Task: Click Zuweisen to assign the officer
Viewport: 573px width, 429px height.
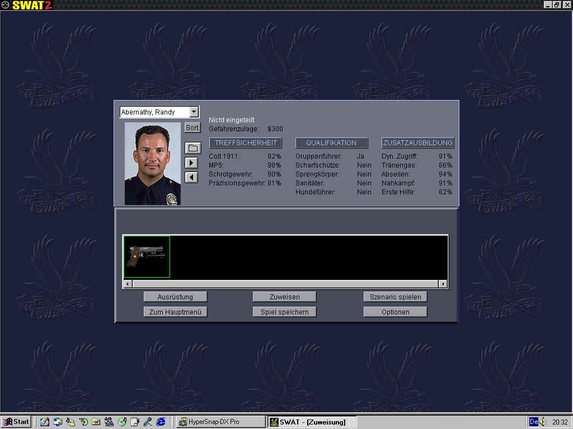Action: pos(284,297)
